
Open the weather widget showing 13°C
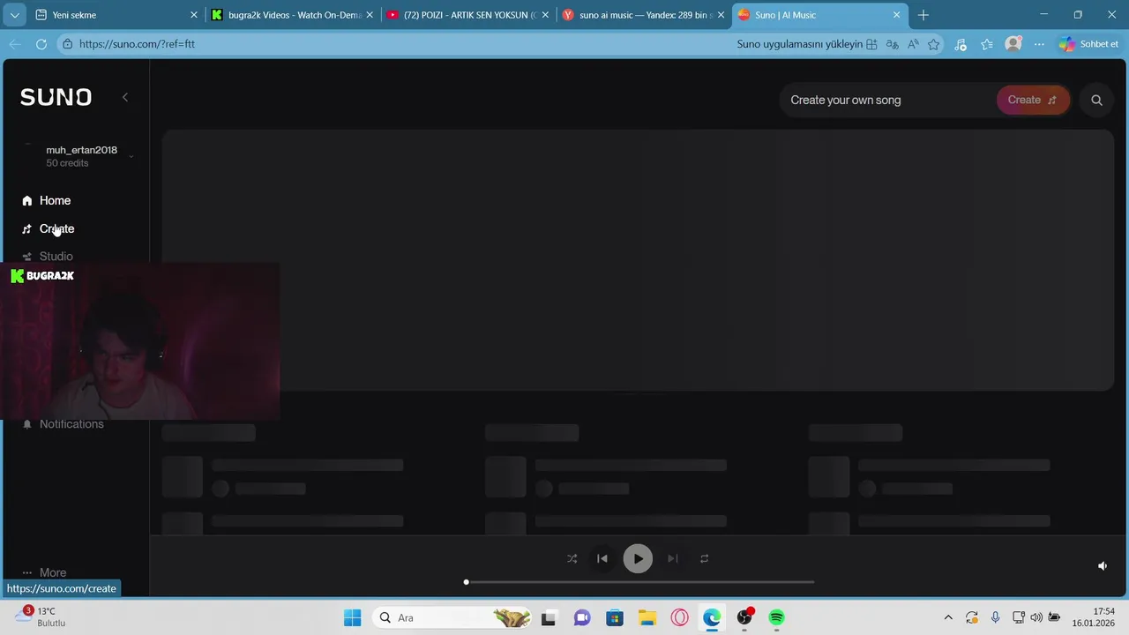click(x=41, y=616)
